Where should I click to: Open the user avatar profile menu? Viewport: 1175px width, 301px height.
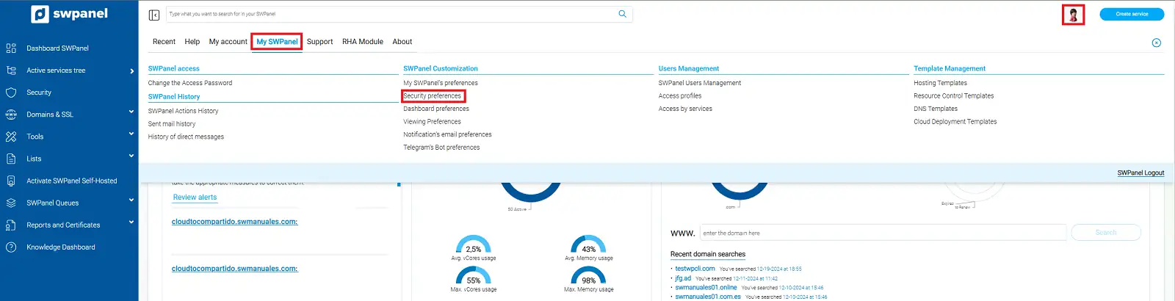pos(1074,15)
